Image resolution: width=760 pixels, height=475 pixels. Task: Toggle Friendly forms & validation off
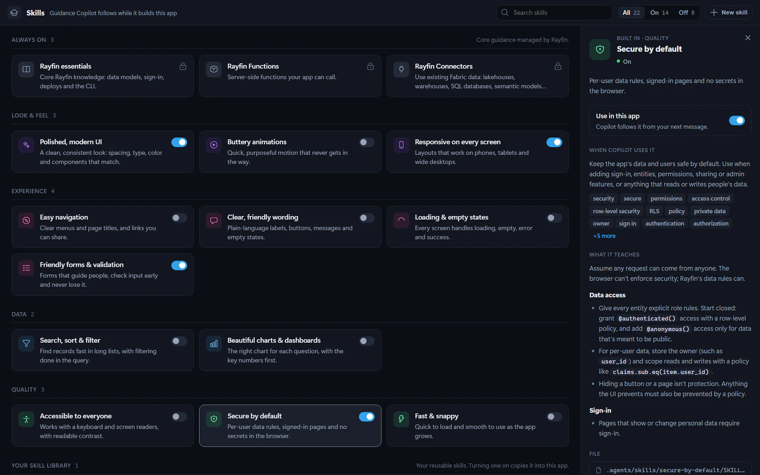tap(179, 266)
